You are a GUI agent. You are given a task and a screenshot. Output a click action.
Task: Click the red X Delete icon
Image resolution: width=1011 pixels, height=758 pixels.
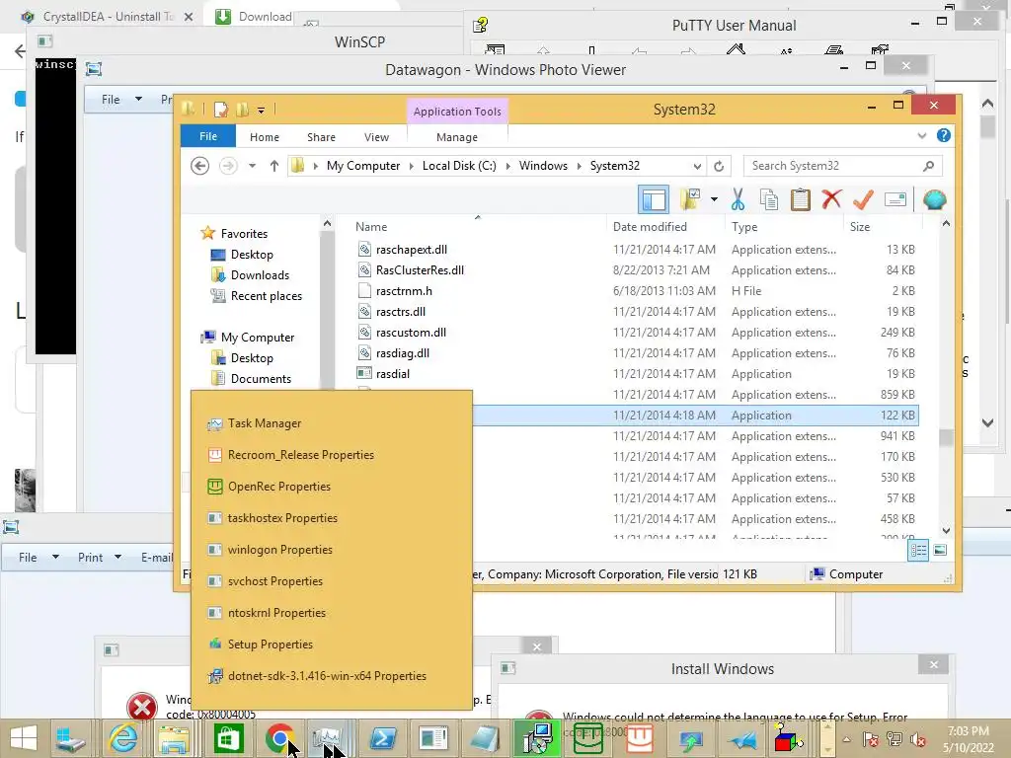[x=831, y=199]
